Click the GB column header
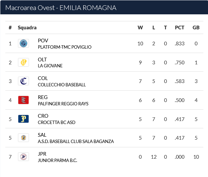Screen dimensions: 208x177 click(x=196, y=28)
